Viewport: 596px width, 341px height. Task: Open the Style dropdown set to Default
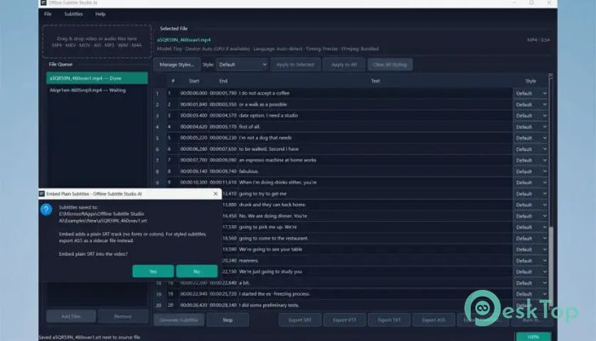tap(242, 65)
